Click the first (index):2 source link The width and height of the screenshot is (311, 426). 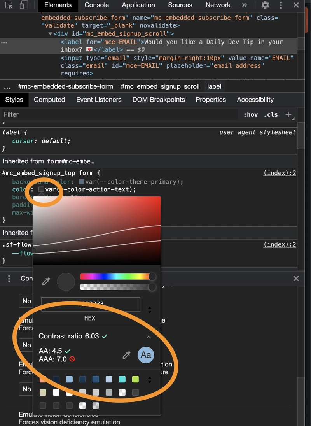(x=280, y=173)
